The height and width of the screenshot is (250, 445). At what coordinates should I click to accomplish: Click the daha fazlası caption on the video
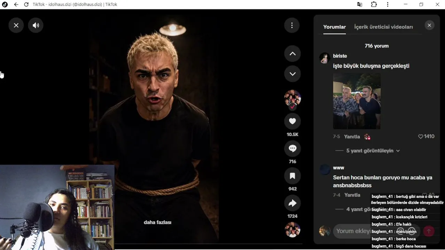point(157,222)
